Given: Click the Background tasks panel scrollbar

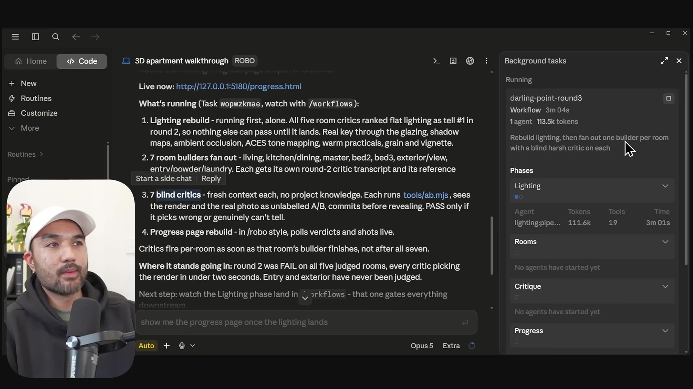Looking at the screenshot, I should 686,169.
